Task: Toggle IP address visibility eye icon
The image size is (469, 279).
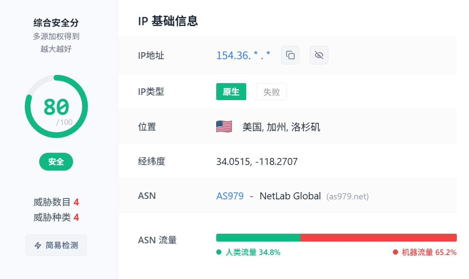Action: [x=319, y=55]
